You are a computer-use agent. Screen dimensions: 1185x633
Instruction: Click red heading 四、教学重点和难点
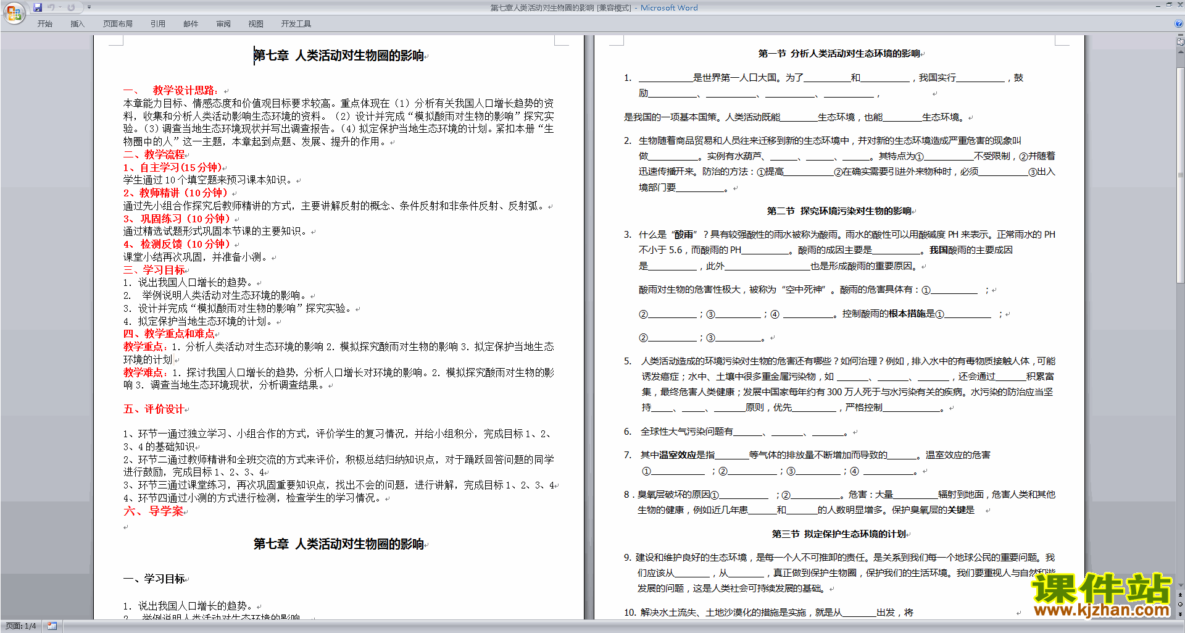pyautogui.click(x=169, y=333)
